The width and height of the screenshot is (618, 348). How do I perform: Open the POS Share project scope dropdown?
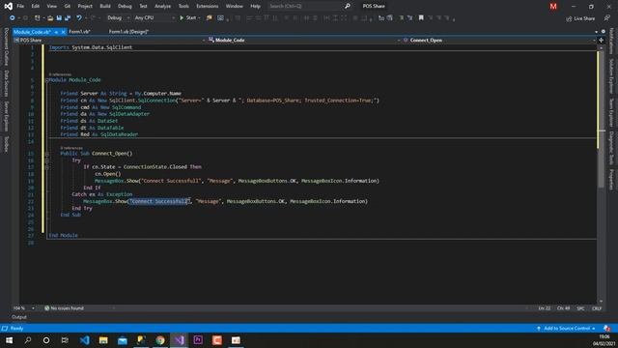[x=109, y=41]
